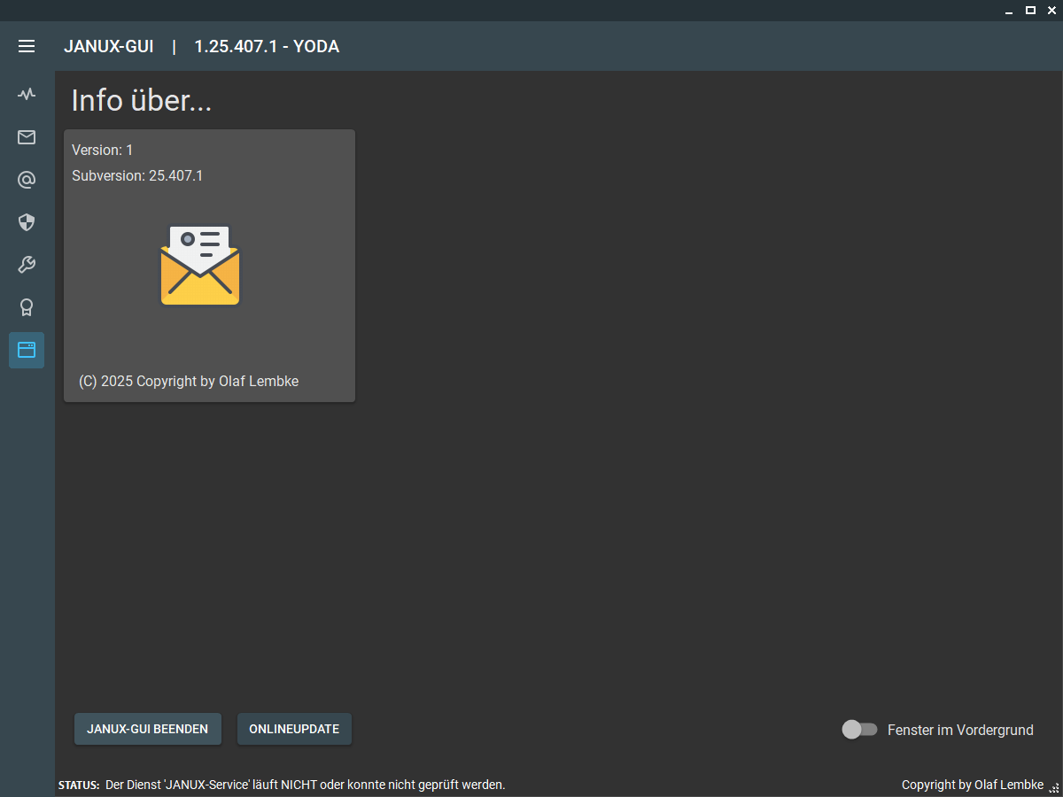
Task: Close the JANUX-GUI window
Action: tap(1051, 11)
